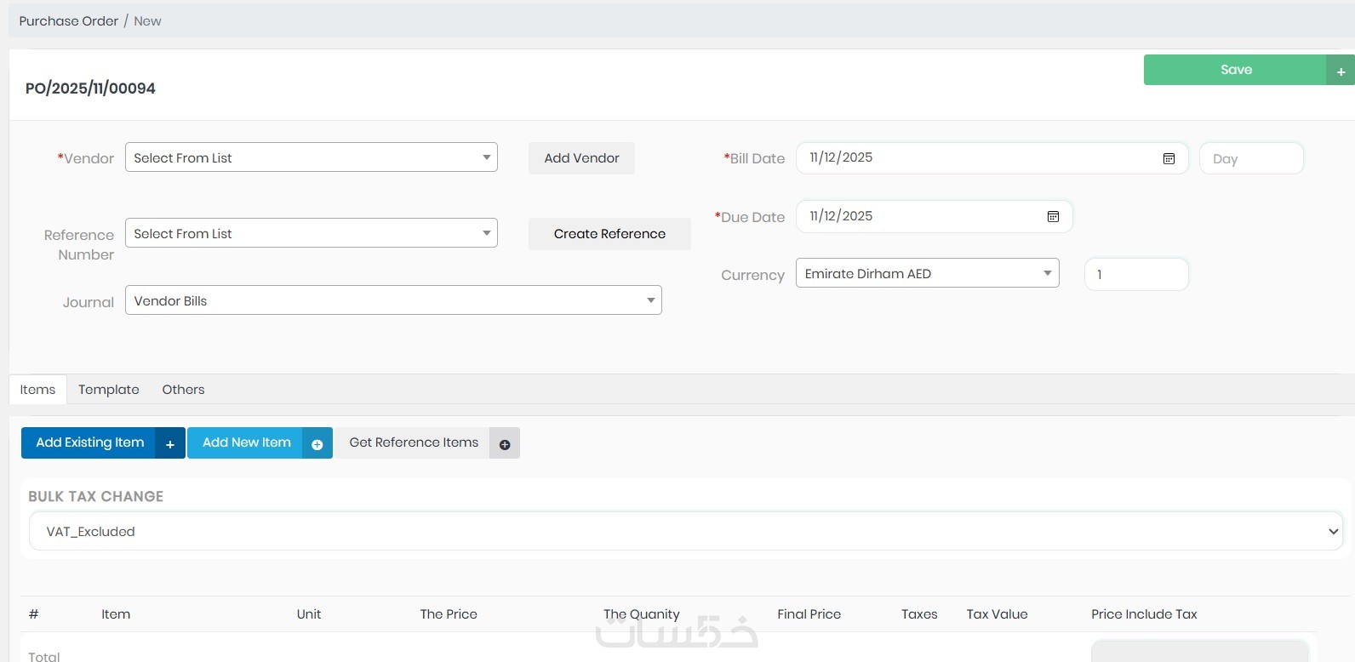Open the Currency Emirate Dirham AED dropdown

pyautogui.click(x=928, y=273)
